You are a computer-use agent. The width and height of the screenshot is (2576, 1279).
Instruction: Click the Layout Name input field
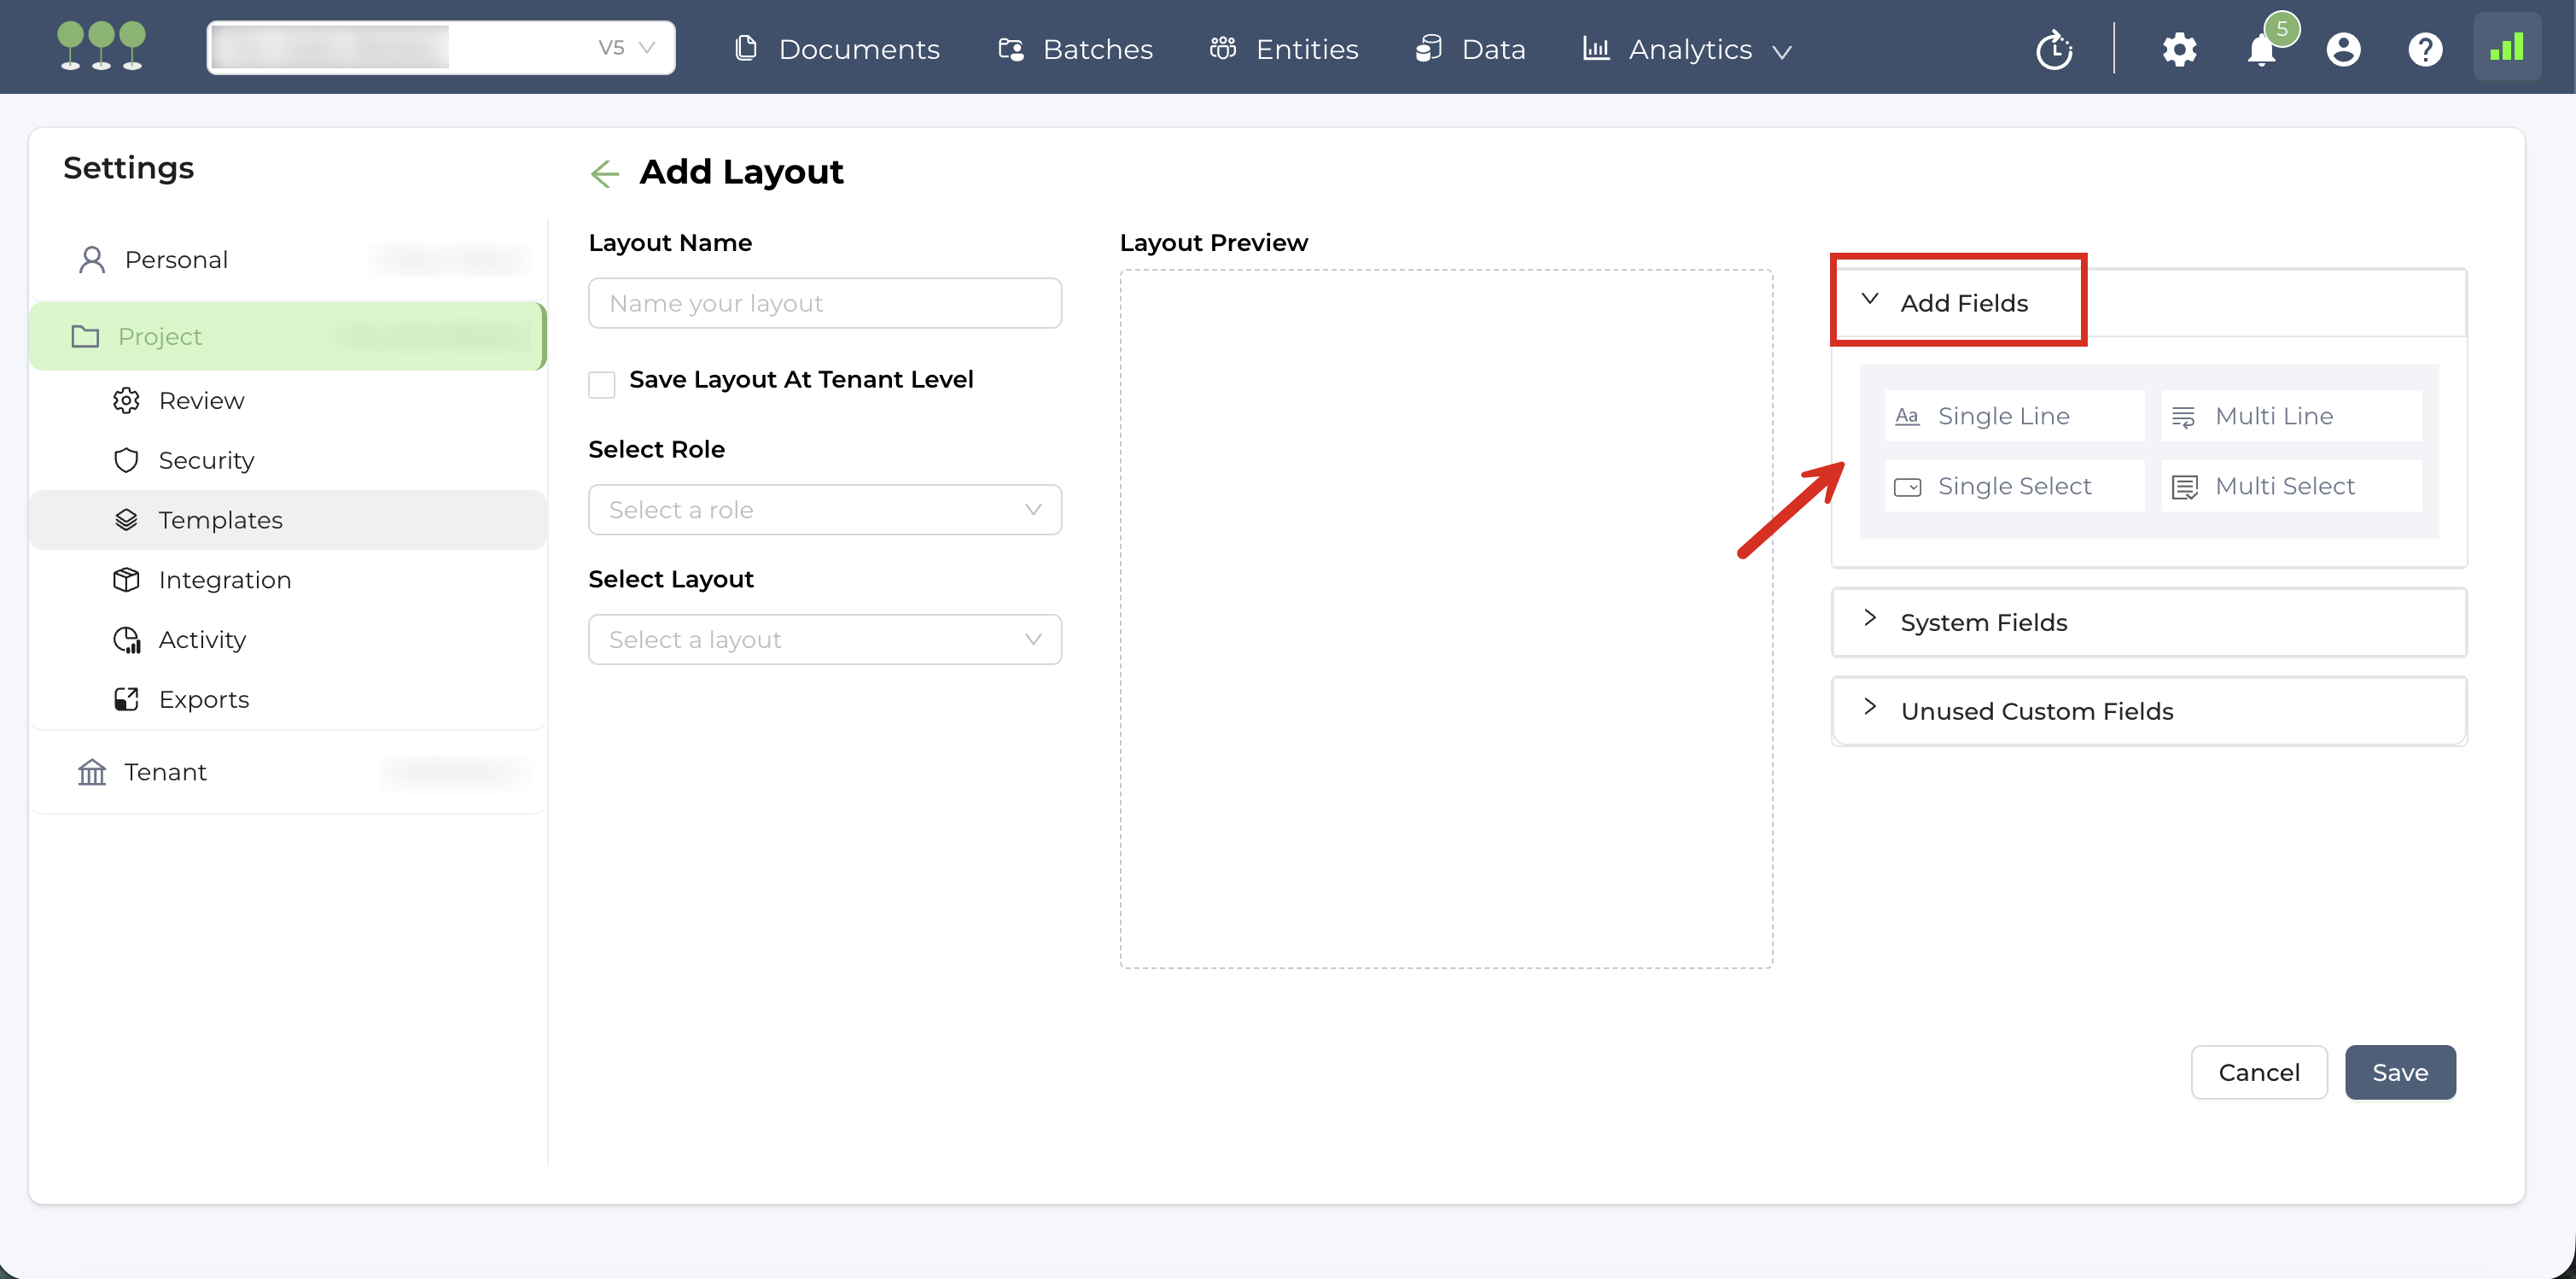(824, 303)
